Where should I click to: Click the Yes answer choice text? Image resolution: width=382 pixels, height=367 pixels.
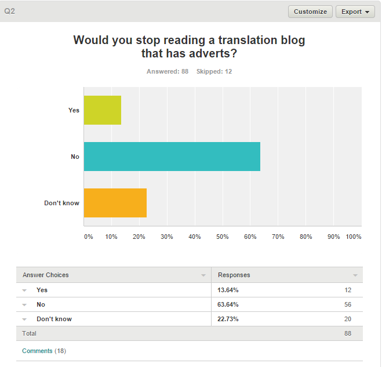[42, 290]
